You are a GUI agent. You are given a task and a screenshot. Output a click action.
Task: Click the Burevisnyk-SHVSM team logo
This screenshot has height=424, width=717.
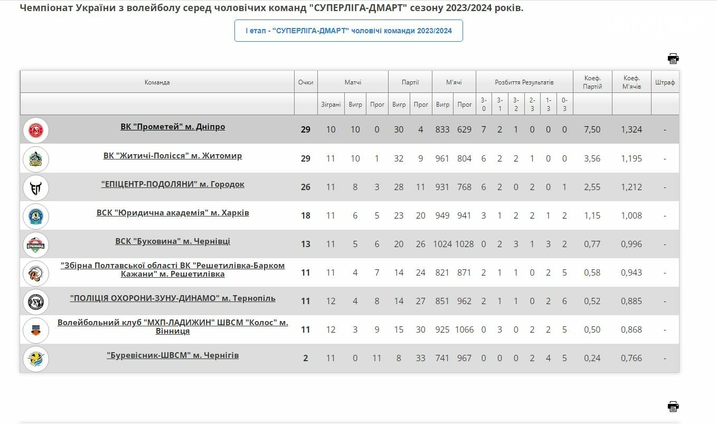point(36,359)
